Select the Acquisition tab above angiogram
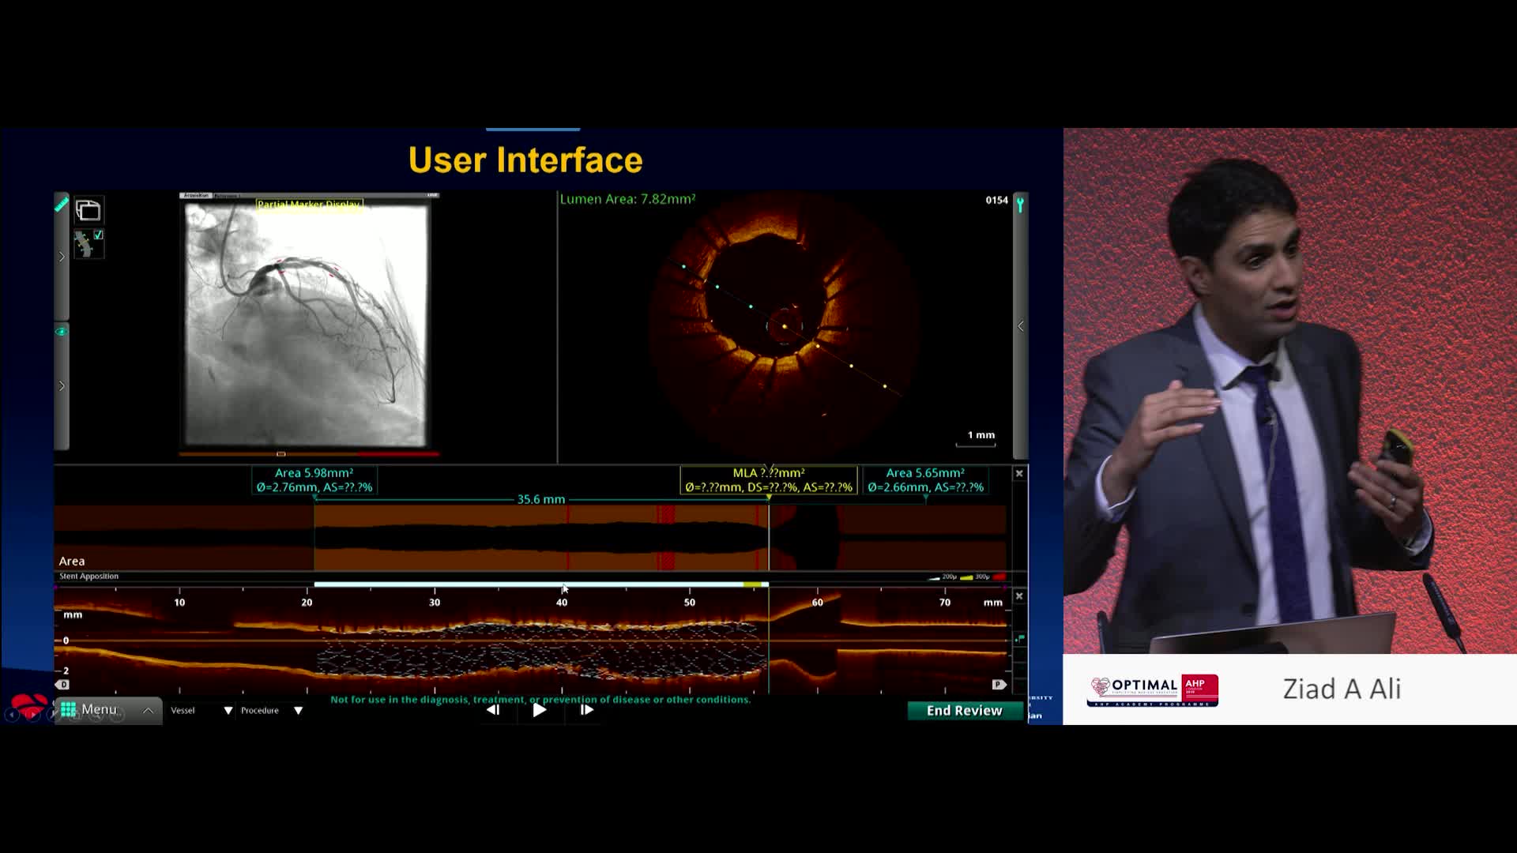Image resolution: width=1517 pixels, height=853 pixels. point(196,195)
